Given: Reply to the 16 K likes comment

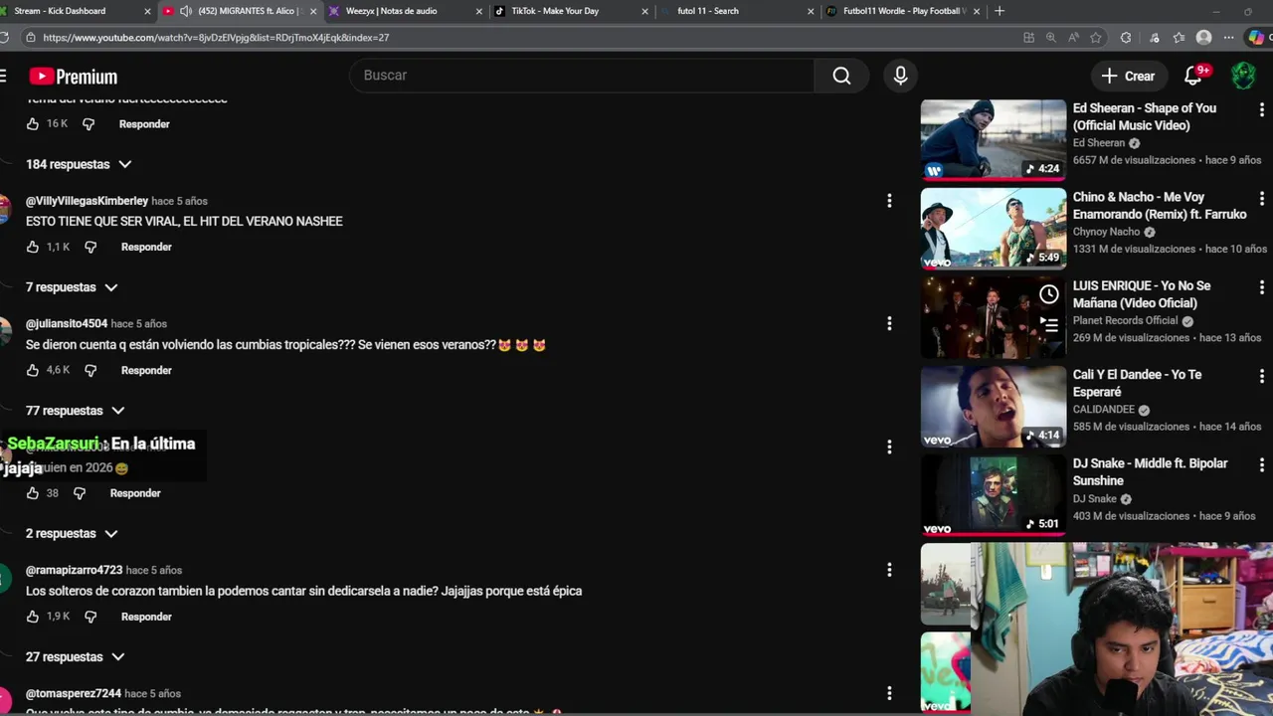Looking at the screenshot, I should point(144,124).
